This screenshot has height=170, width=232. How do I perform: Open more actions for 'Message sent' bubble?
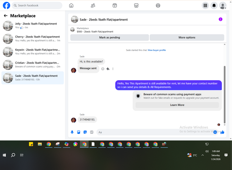[x=113, y=69]
